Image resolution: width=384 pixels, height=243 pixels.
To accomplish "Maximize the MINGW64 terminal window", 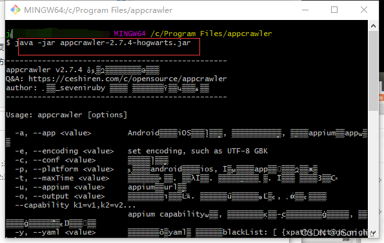I will click(334, 10).
